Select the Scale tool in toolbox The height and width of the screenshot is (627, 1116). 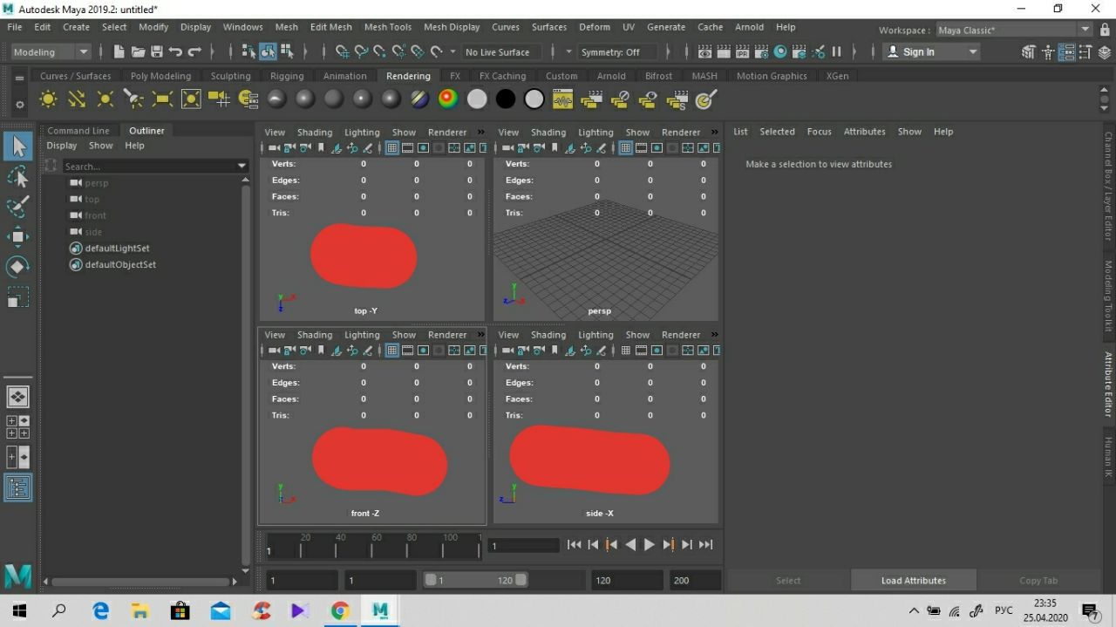[17, 296]
